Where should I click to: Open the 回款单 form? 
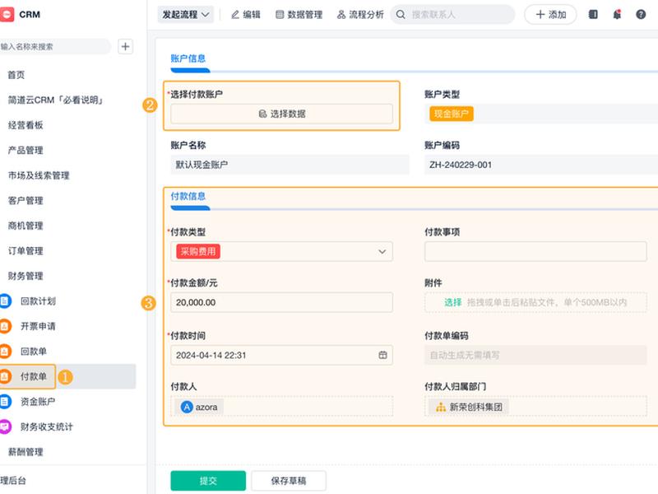coord(34,352)
